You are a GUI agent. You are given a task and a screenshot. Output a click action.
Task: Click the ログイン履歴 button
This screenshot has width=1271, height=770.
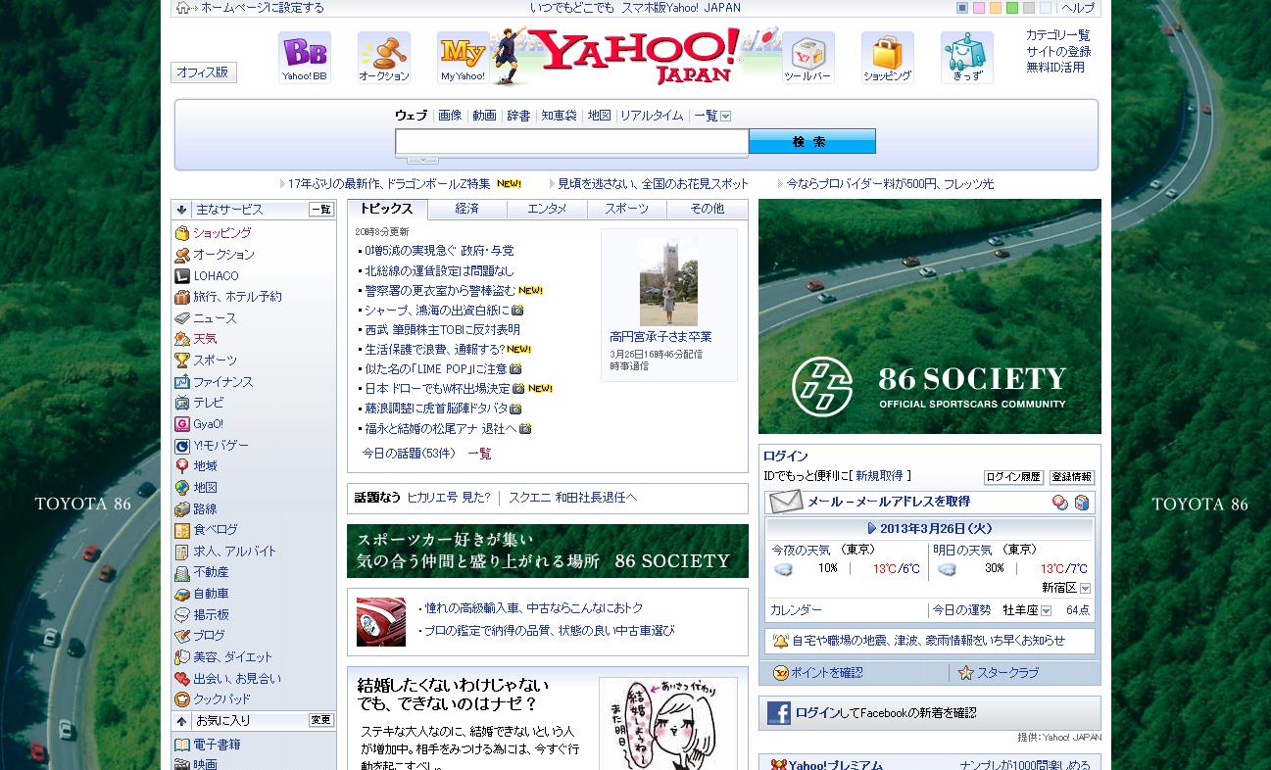(x=1013, y=478)
